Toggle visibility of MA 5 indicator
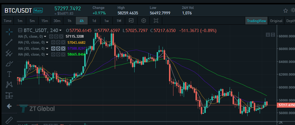Viewport: 295px width, 125px height. point(51,36)
